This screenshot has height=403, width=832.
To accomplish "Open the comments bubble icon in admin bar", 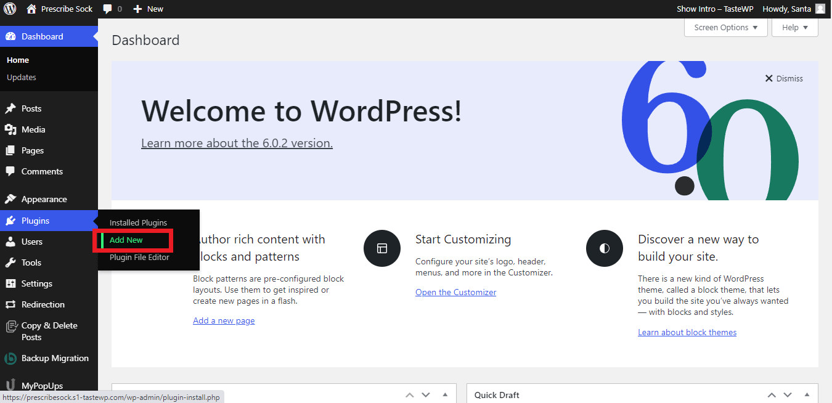I will pos(108,9).
